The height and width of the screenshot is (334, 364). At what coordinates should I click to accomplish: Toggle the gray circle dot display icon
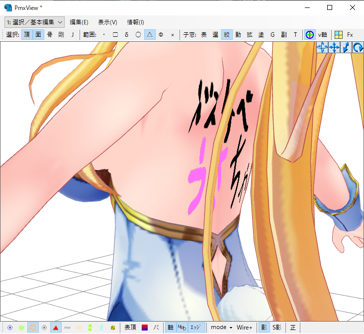(44, 328)
